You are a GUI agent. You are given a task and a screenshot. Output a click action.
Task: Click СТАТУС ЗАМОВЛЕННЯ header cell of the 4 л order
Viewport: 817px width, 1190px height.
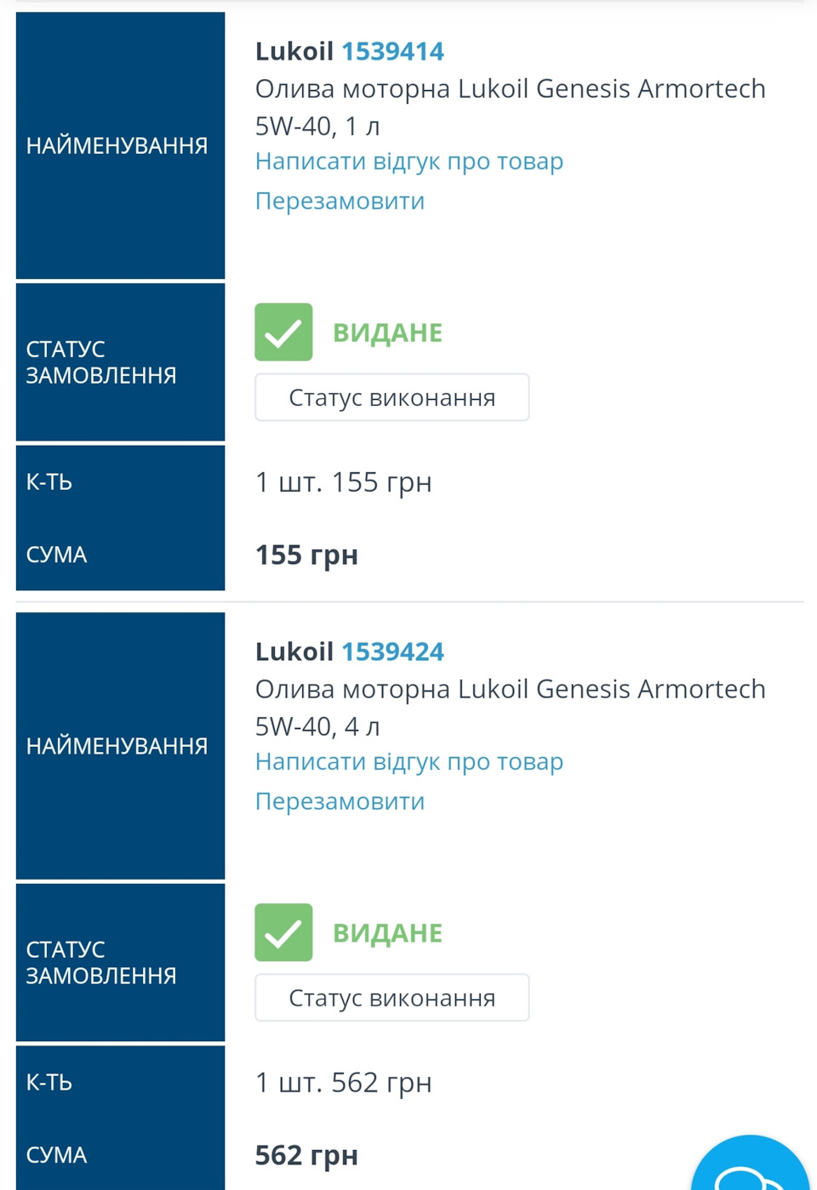click(120, 962)
